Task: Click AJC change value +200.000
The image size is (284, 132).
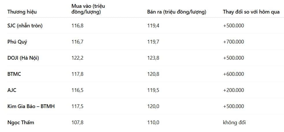Action: coord(233,90)
